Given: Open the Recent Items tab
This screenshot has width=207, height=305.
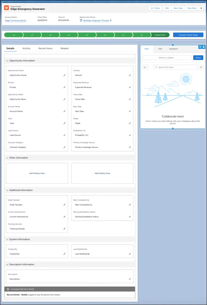Looking at the screenshot, I should 45,48.
